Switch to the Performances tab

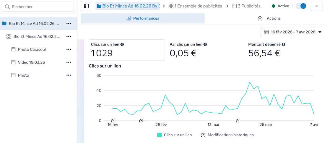click(143, 18)
